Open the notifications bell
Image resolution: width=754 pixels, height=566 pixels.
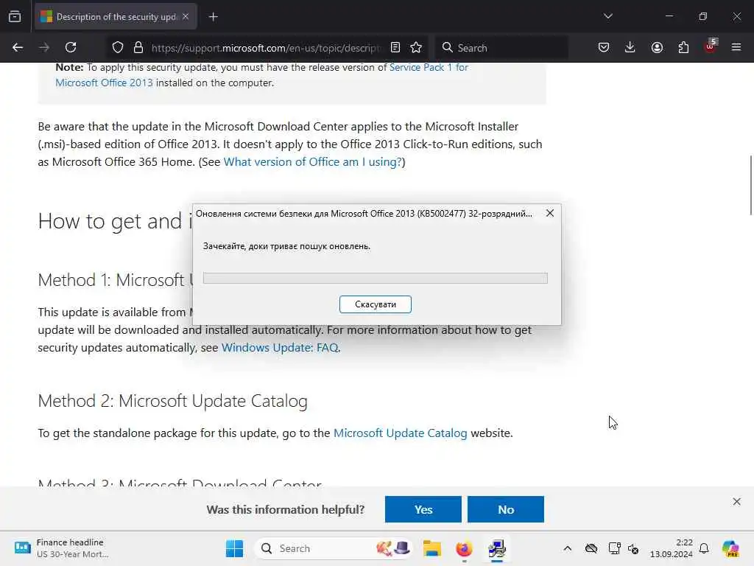point(704,548)
